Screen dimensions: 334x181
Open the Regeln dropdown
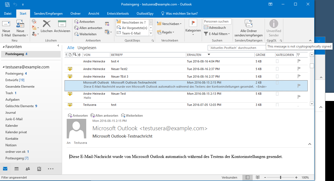[166, 32]
